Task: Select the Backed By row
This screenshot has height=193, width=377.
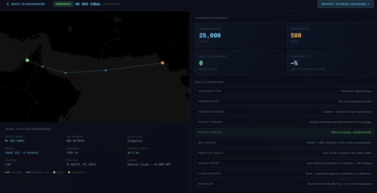Action: click(x=285, y=184)
